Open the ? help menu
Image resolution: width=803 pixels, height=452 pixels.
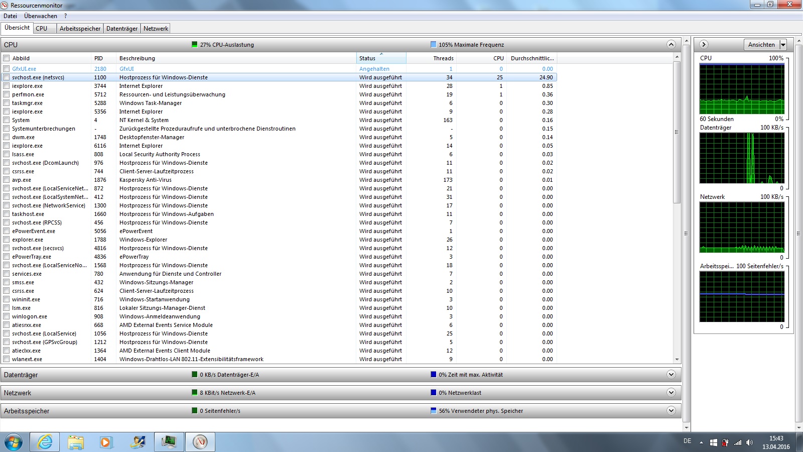click(65, 16)
